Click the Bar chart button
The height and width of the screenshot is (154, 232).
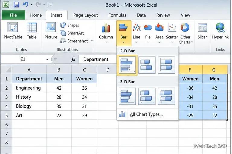124,33
